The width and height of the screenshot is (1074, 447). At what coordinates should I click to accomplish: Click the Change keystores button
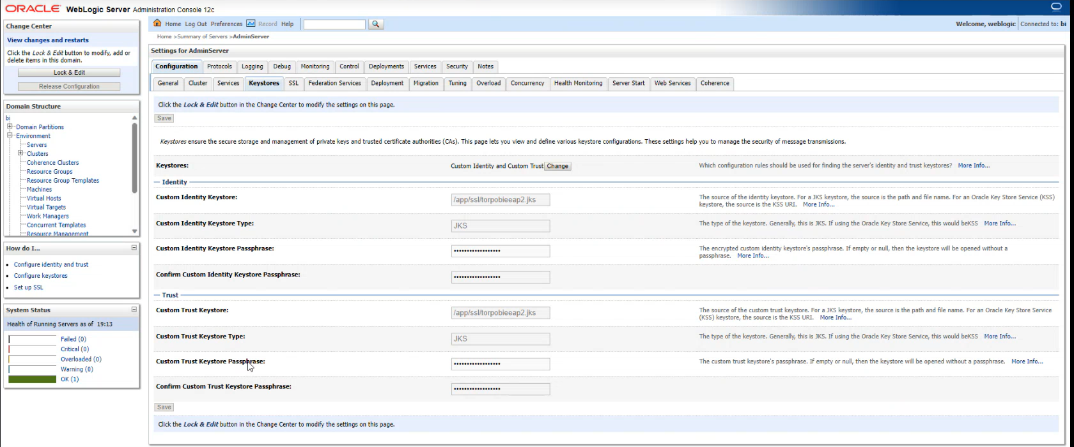point(557,166)
